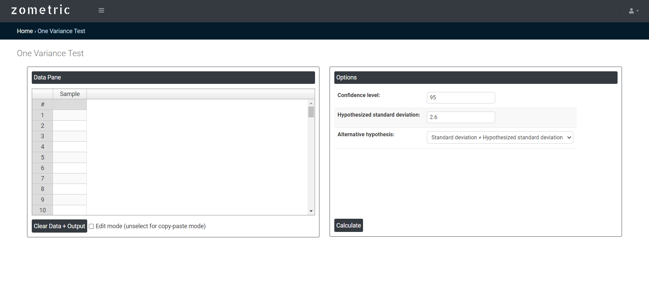Screen dimensions: 649x285
Task: Select row 1 Sample cell
Action: pos(70,115)
